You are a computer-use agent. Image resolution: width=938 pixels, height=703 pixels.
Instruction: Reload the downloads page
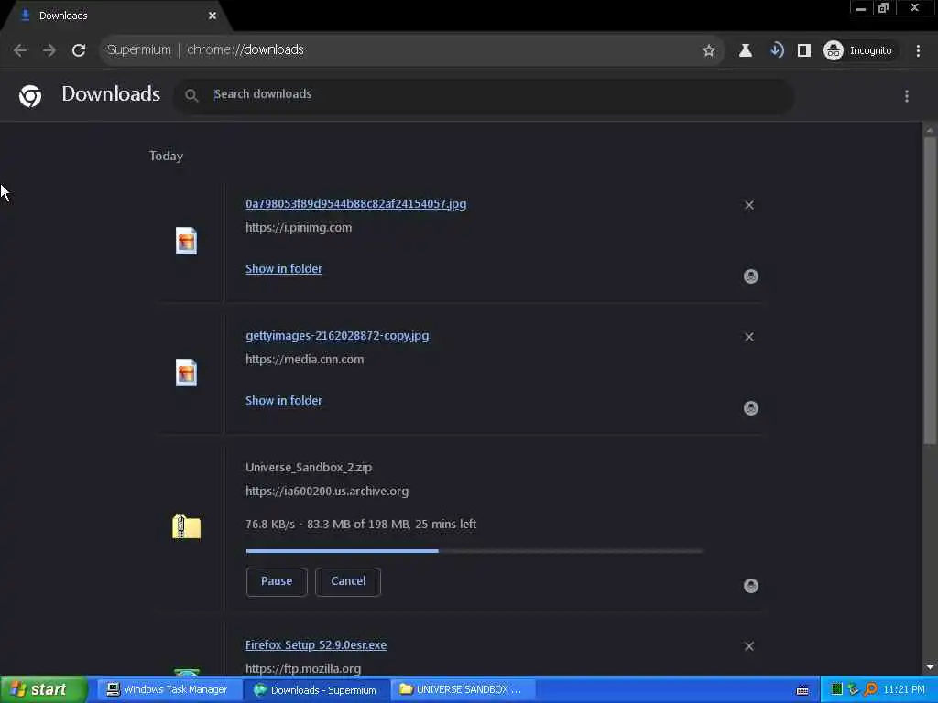(x=79, y=50)
